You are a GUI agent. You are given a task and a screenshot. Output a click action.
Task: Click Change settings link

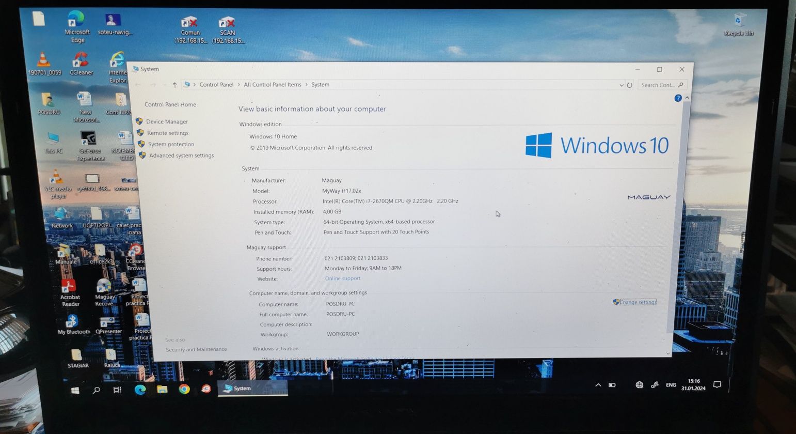point(638,302)
